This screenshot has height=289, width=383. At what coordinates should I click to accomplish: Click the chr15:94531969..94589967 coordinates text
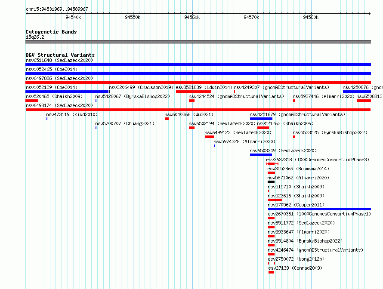click(57, 9)
